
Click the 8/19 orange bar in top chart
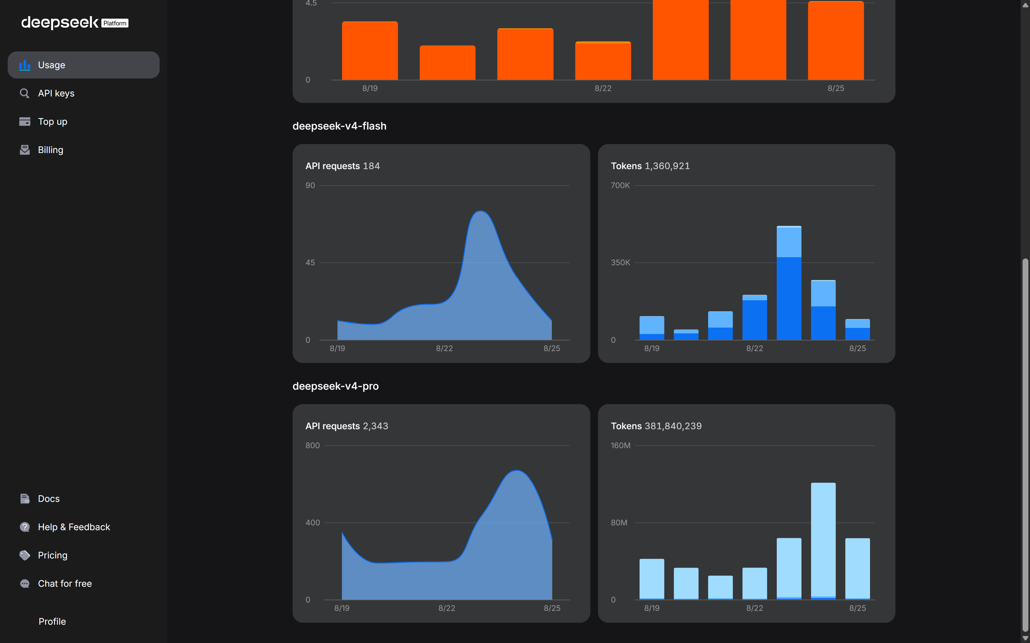(370, 50)
